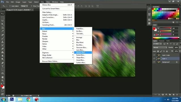The width and height of the screenshot is (181, 102).
Task: Click the lock image pixels brush icon
Action: 161,51
